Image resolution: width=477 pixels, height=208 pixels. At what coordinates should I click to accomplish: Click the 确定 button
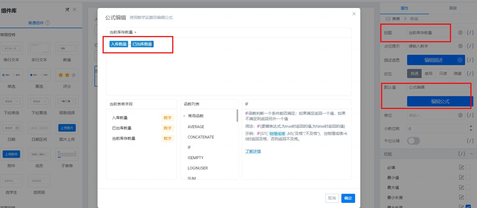[x=348, y=198]
